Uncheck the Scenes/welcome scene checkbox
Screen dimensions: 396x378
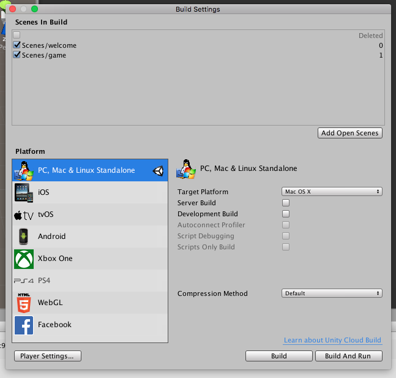(x=17, y=45)
